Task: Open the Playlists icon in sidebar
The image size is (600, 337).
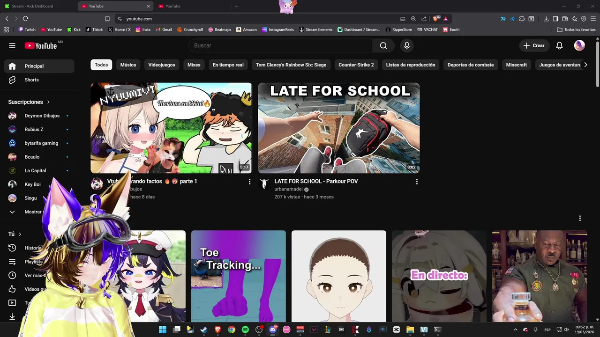Action: pyautogui.click(x=12, y=262)
